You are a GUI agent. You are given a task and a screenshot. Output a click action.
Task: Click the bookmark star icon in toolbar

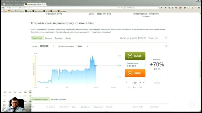pos(169,8)
